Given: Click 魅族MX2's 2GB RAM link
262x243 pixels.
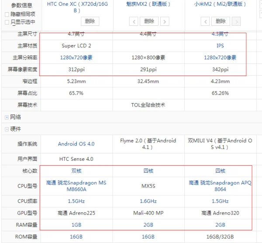Looking at the screenshot, I should click(x=148, y=225).
